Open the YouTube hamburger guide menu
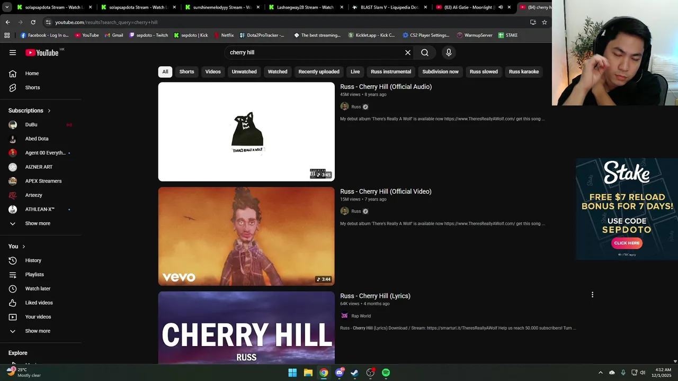678x381 pixels. pos(13,52)
